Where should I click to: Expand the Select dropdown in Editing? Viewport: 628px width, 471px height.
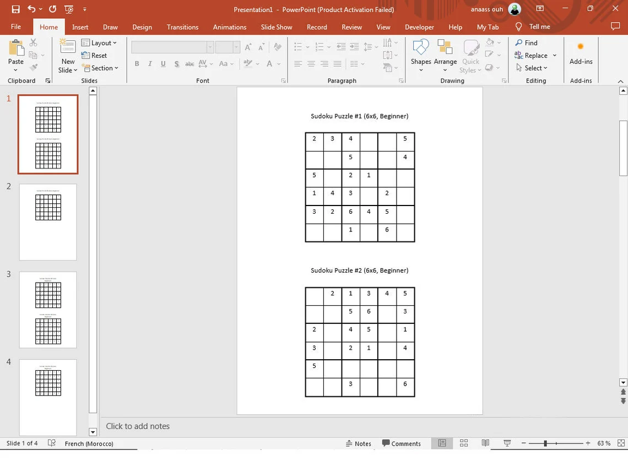(532, 68)
